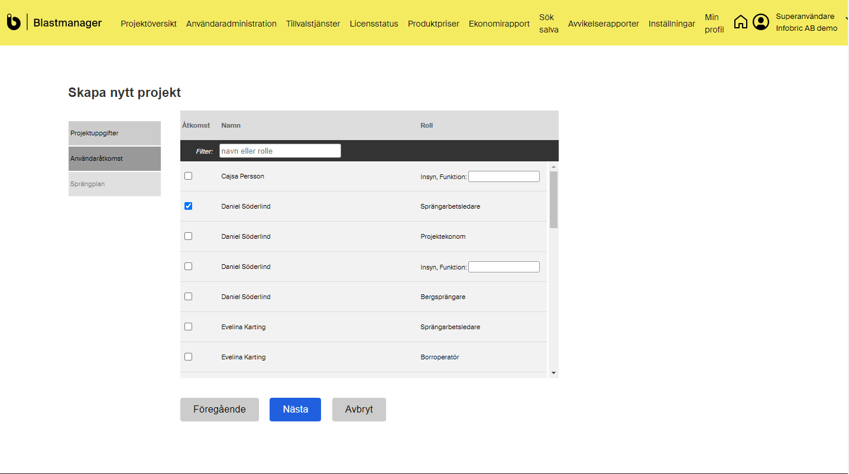Image resolution: width=849 pixels, height=474 pixels.
Task: Click the Borroperatör role text
Action: pos(440,357)
